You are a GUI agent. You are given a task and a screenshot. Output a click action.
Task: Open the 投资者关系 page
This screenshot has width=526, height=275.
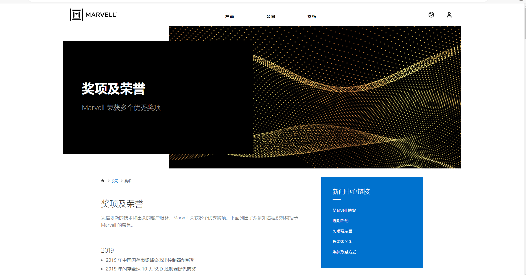point(342,241)
